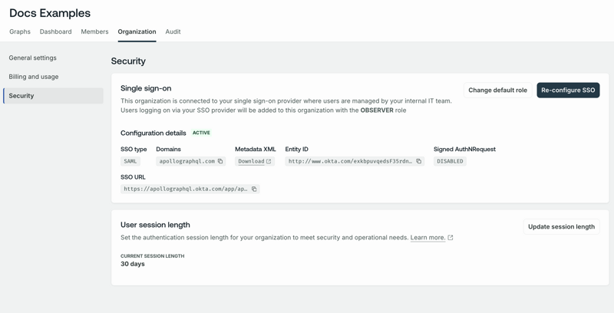Image resolution: width=614 pixels, height=313 pixels.
Task: Click the DISABLED Signed AuthNRequest value
Action: tap(450, 161)
